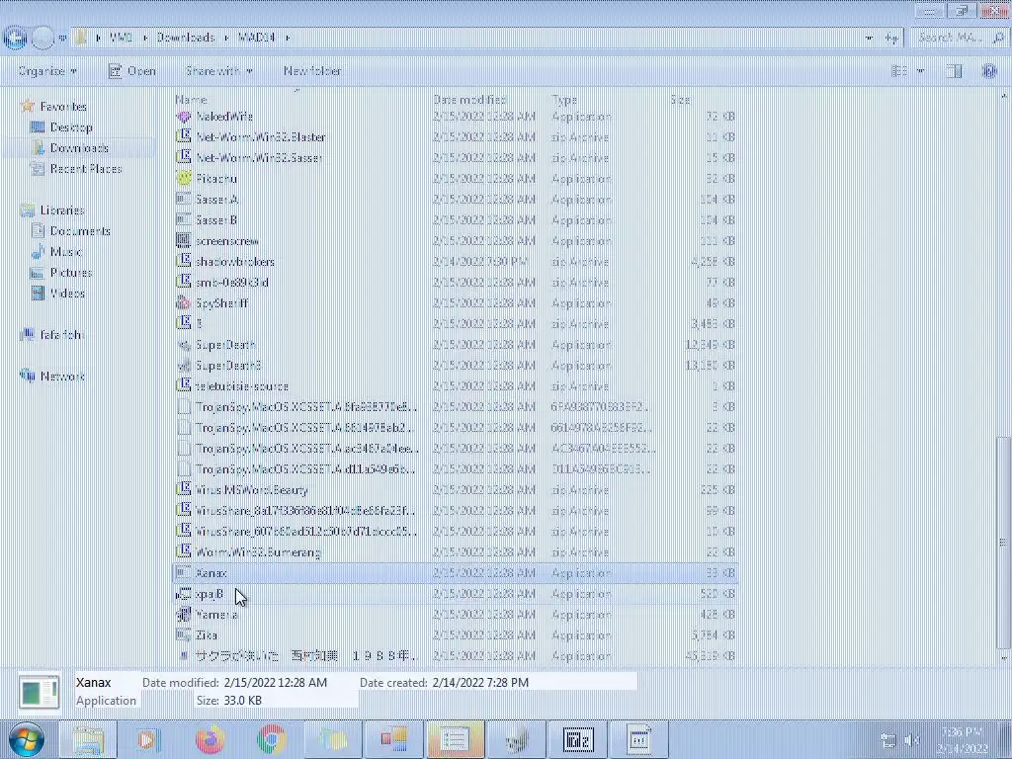The height and width of the screenshot is (759, 1012).
Task: Select the NakedWife application file icon
Action: [x=184, y=117]
